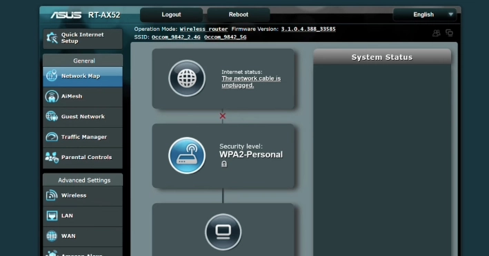Click the ASUS logo
This screenshot has height=256, width=489.
[x=66, y=15]
